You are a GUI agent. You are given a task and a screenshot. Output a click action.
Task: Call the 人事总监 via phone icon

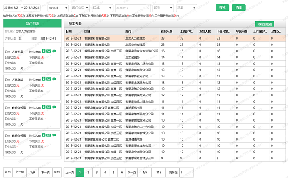click(x=44, y=79)
